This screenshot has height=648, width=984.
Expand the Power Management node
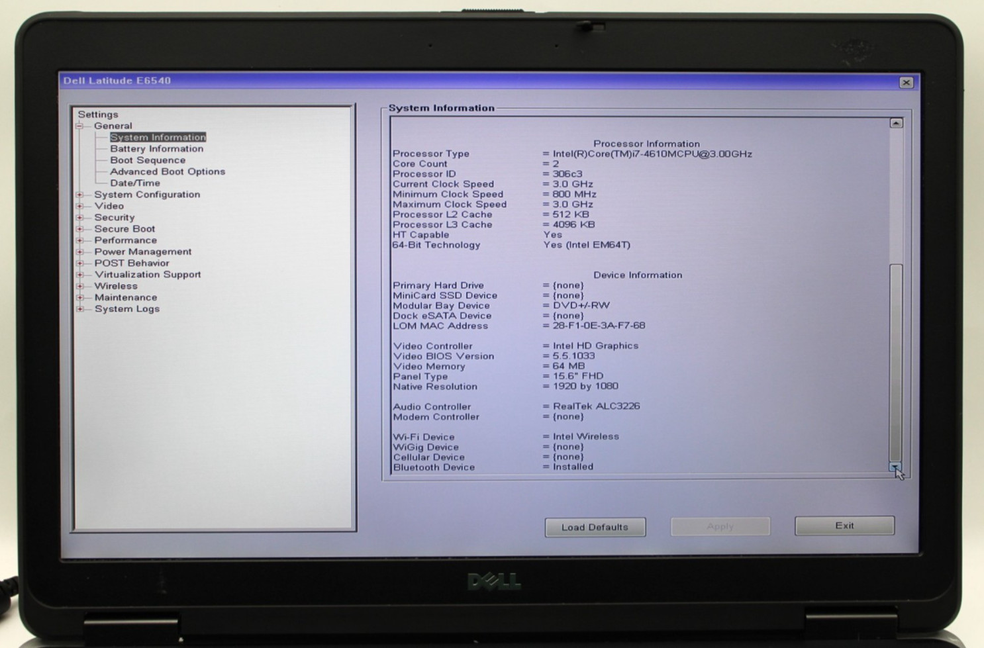pos(80,252)
